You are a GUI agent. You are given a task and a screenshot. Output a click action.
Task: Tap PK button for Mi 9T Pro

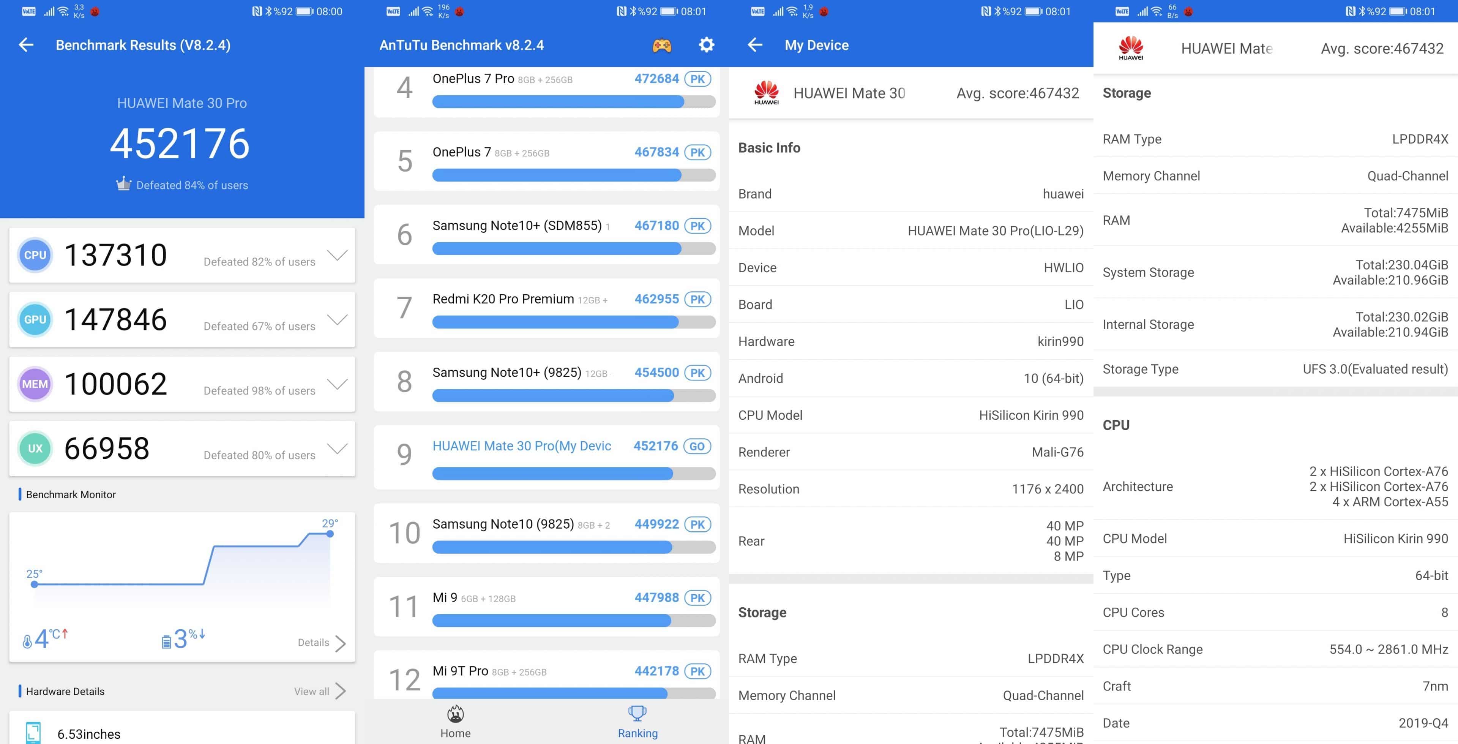[697, 671]
